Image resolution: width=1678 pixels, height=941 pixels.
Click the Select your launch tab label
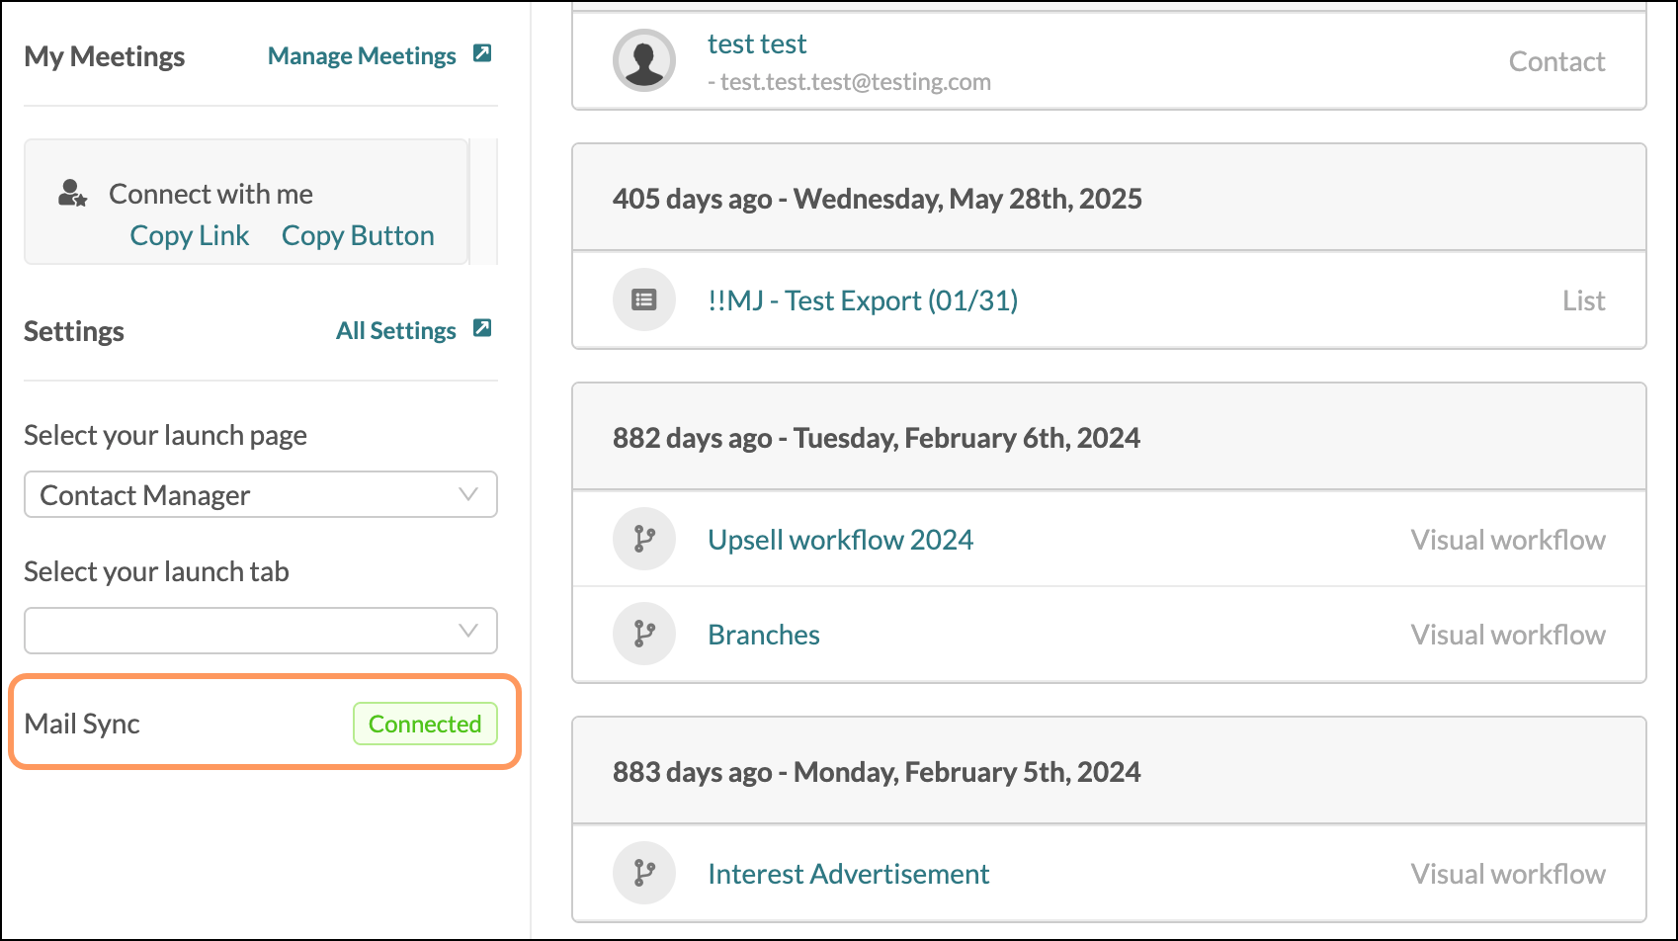(156, 571)
